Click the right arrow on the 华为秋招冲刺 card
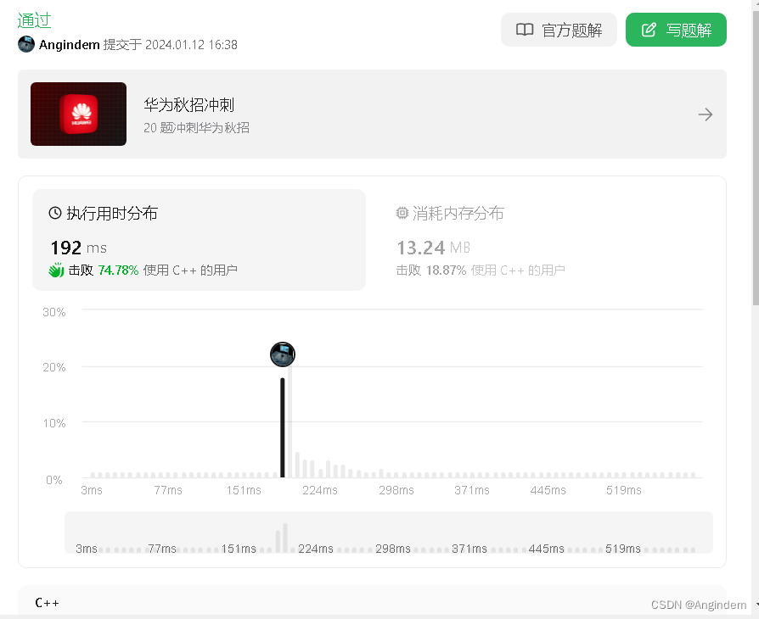This screenshot has height=619, width=759. [x=706, y=114]
